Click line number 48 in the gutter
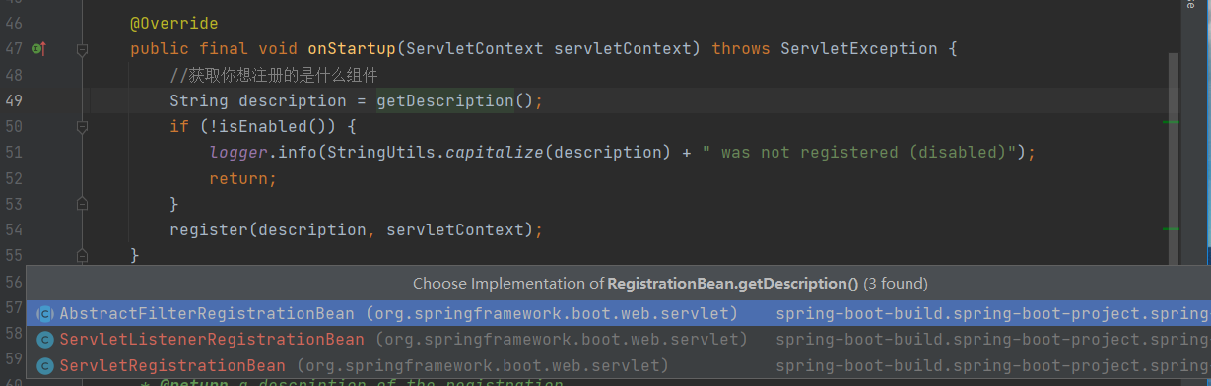The image size is (1211, 386). click(x=14, y=75)
